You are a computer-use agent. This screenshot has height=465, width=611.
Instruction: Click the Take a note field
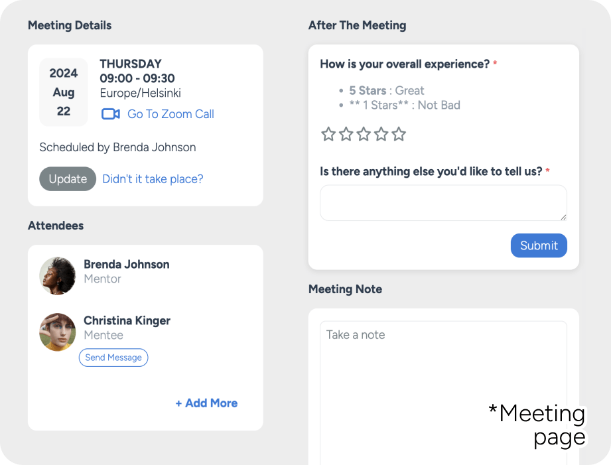click(443, 393)
